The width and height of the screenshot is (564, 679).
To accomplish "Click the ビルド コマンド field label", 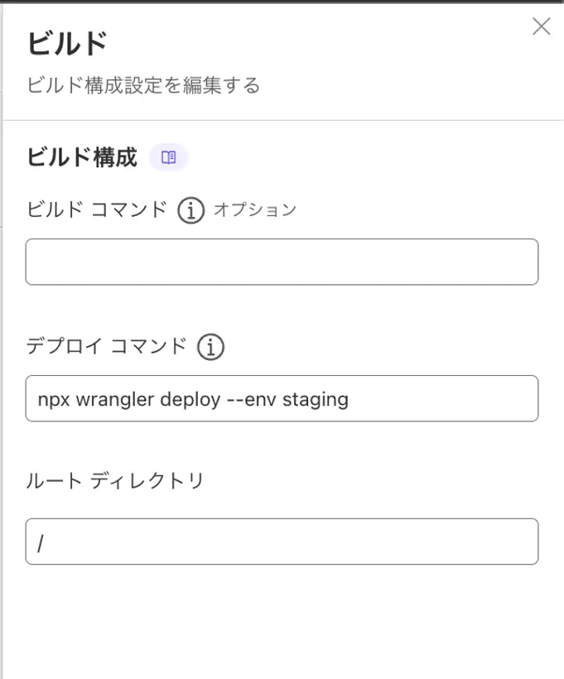I will click(x=97, y=209).
